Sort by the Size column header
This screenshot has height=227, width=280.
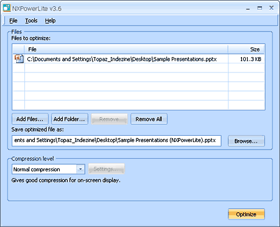(246, 50)
